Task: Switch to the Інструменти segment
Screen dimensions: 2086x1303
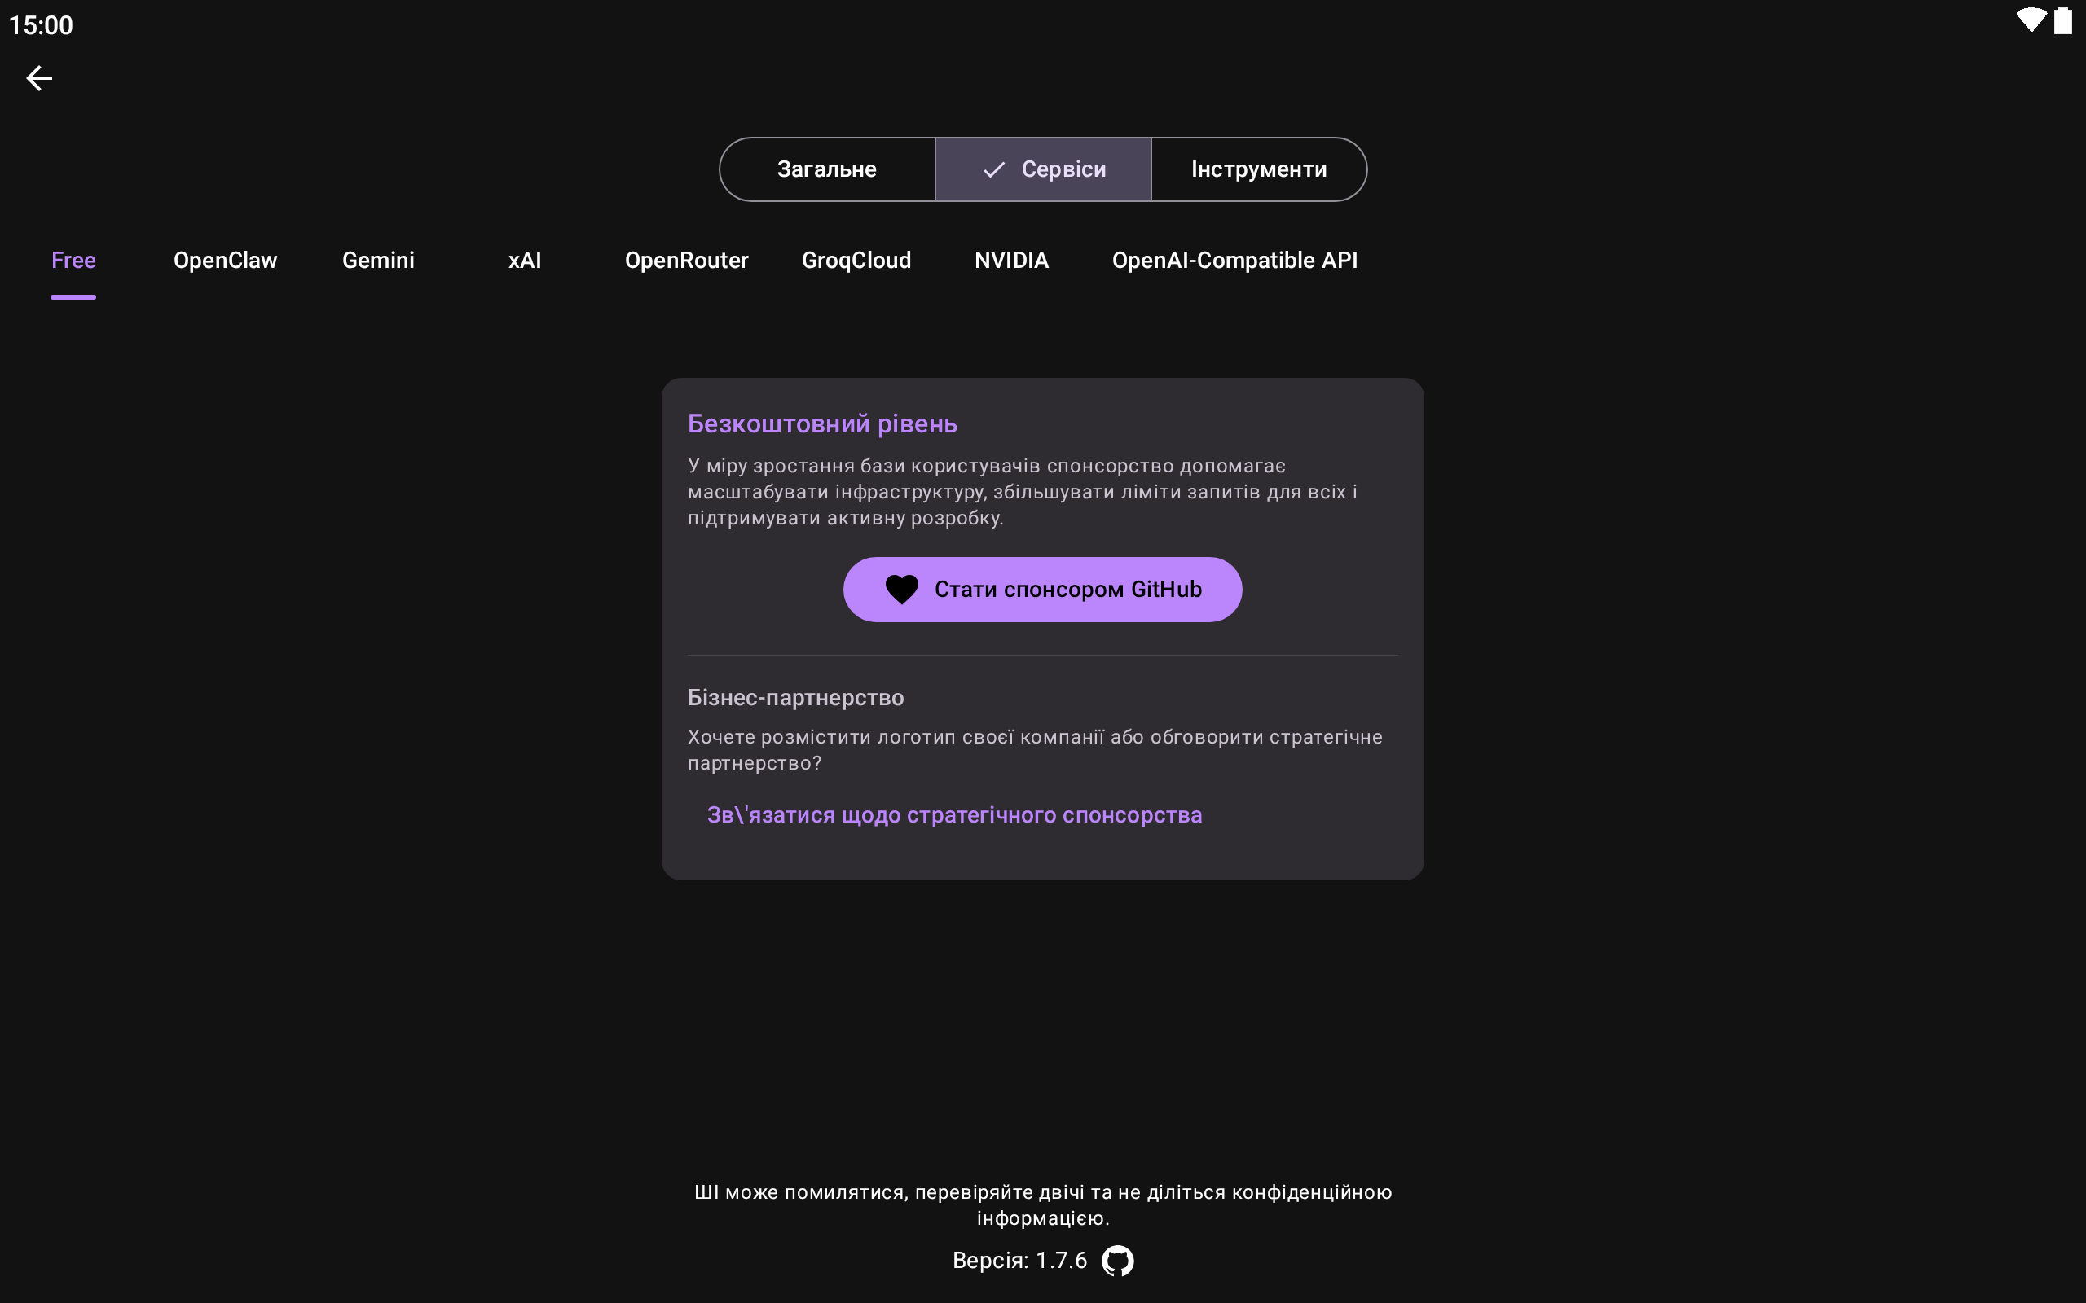Action: pyautogui.click(x=1258, y=169)
